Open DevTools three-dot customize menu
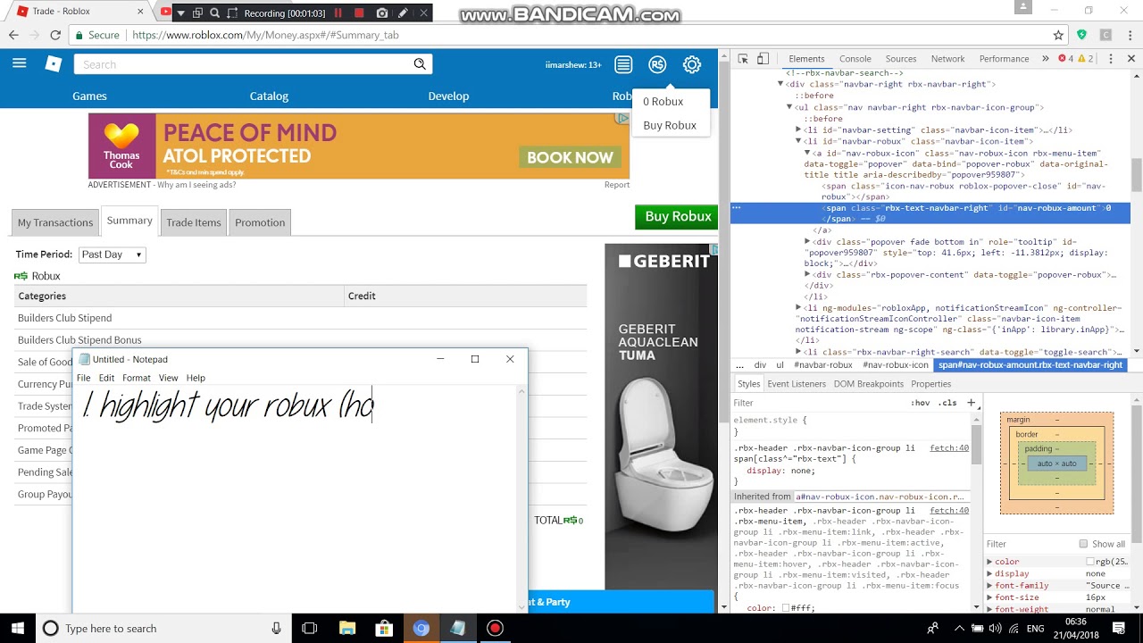1143x643 pixels. [x=1111, y=58]
